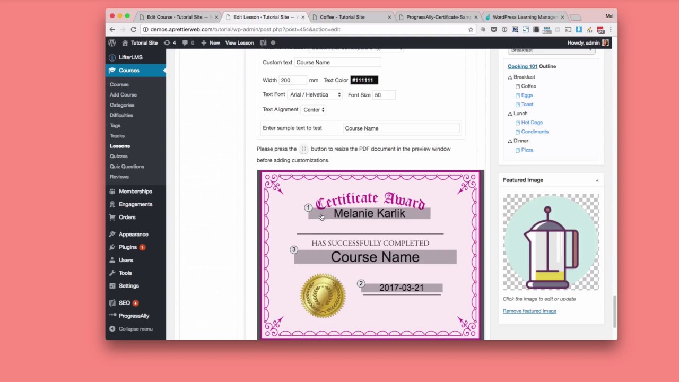The height and width of the screenshot is (382, 679).
Task: Open Settings in the sidebar
Action: pyautogui.click(x=129, y=286)
